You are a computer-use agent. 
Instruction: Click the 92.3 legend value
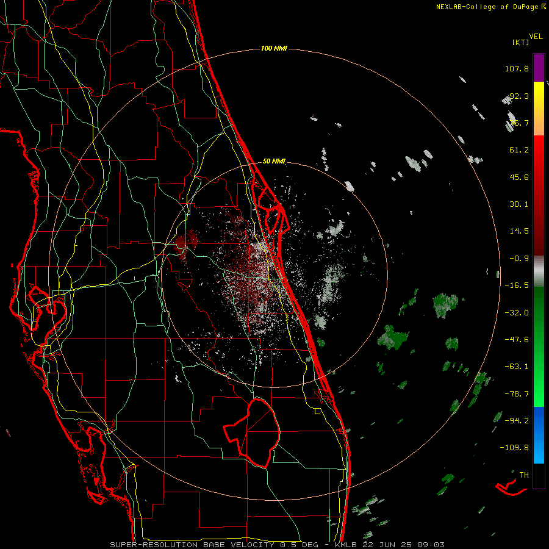pyautogui.click(x=519, y=96)
